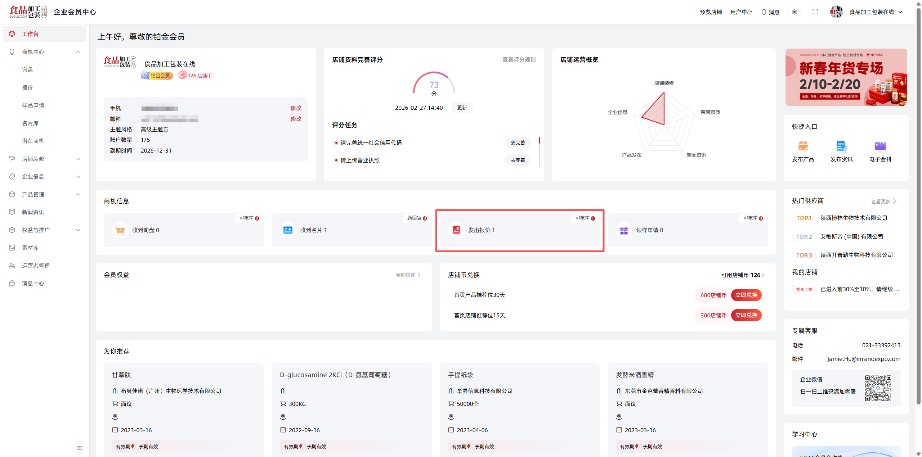This screenshot has width=922, height=457.
Task: Click the 新春年货专场 banner image
Action: [846, 77]
